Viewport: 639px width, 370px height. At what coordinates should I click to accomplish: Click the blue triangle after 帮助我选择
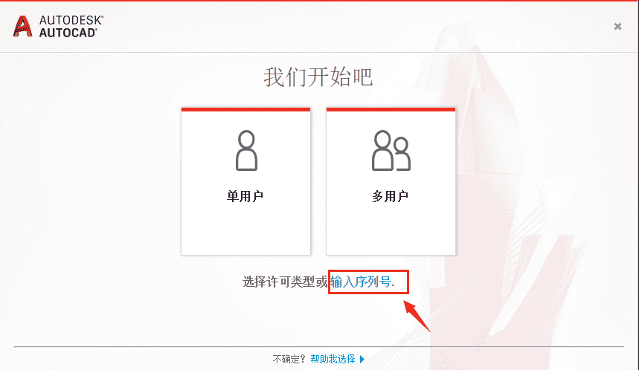pos(362,360)
